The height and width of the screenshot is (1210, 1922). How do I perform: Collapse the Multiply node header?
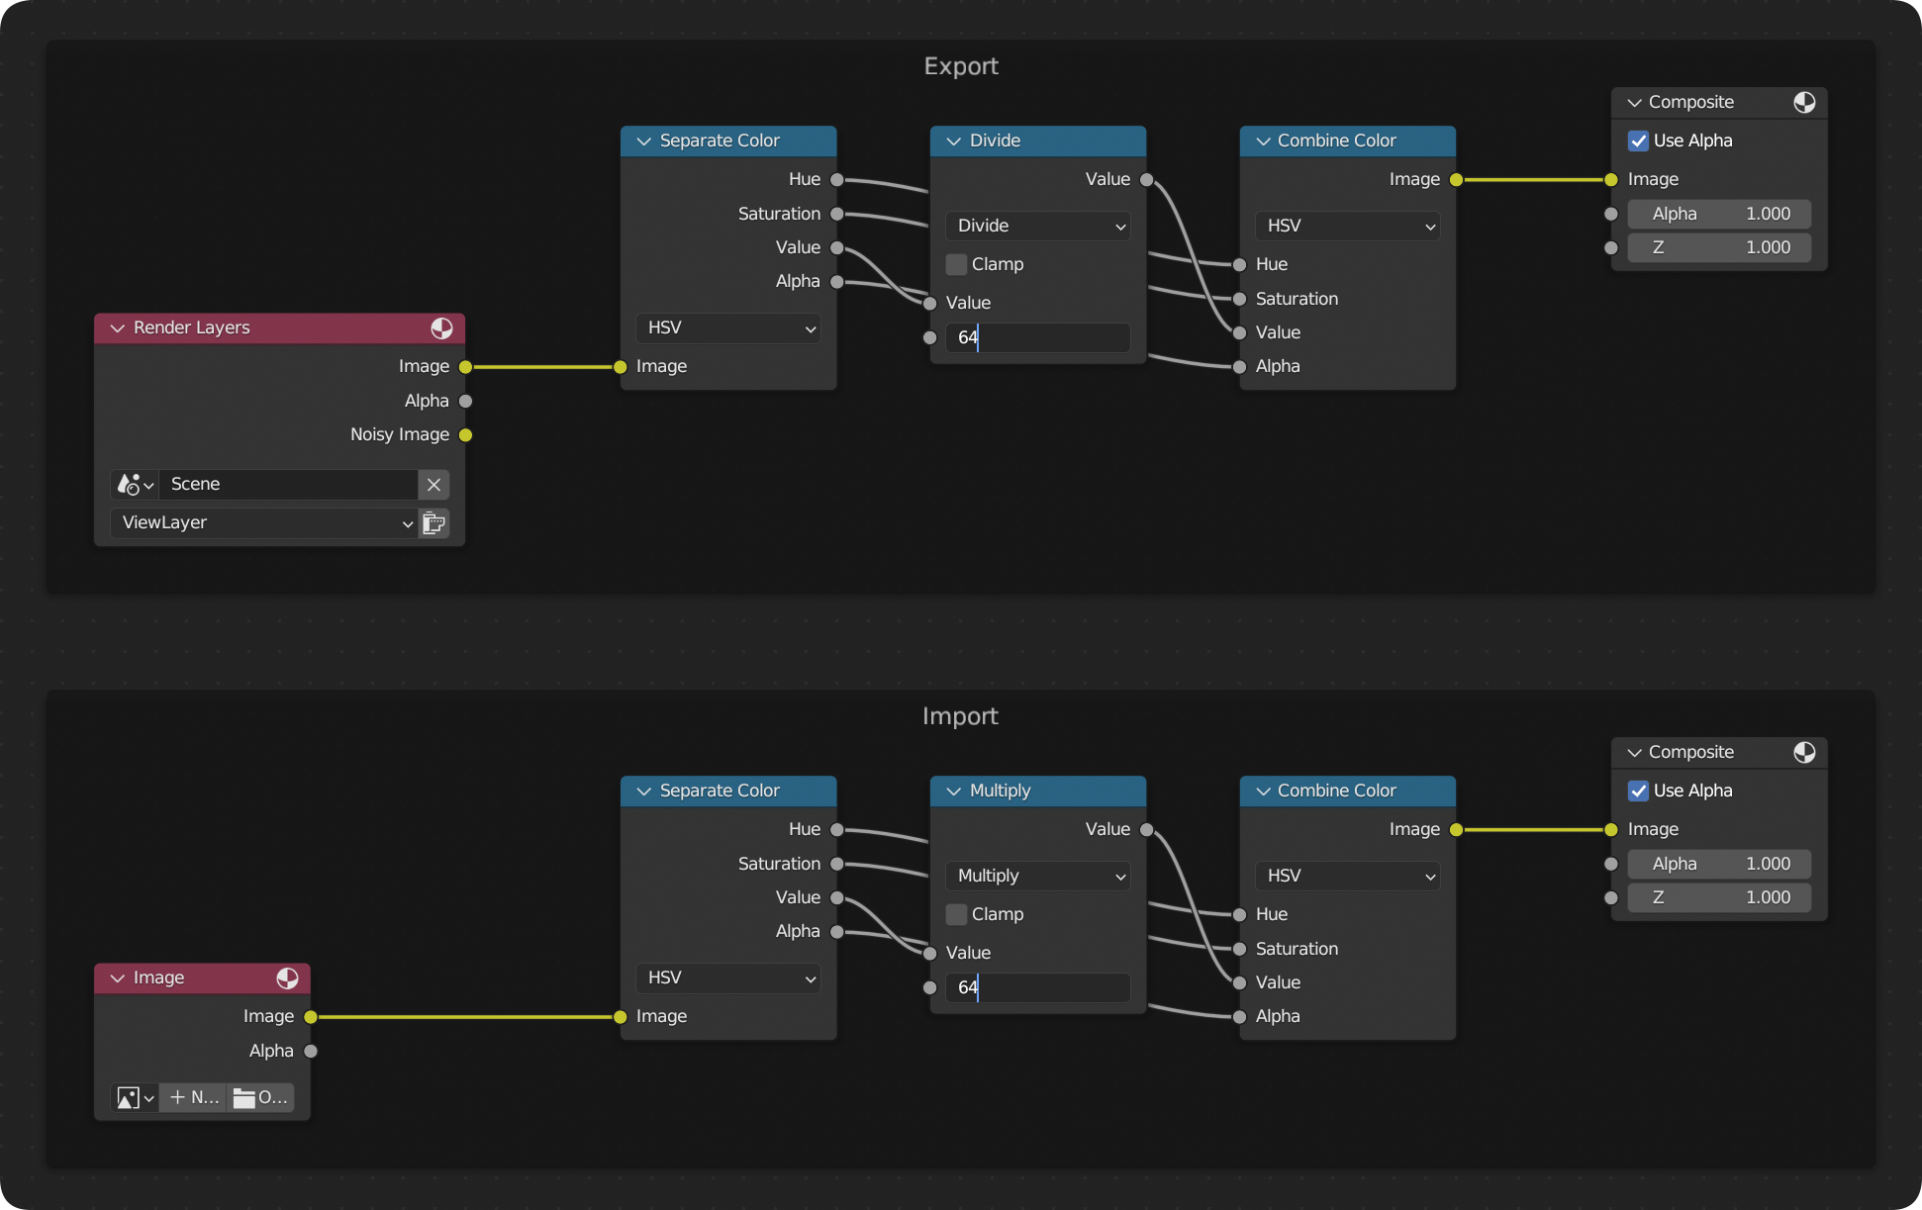952,791
